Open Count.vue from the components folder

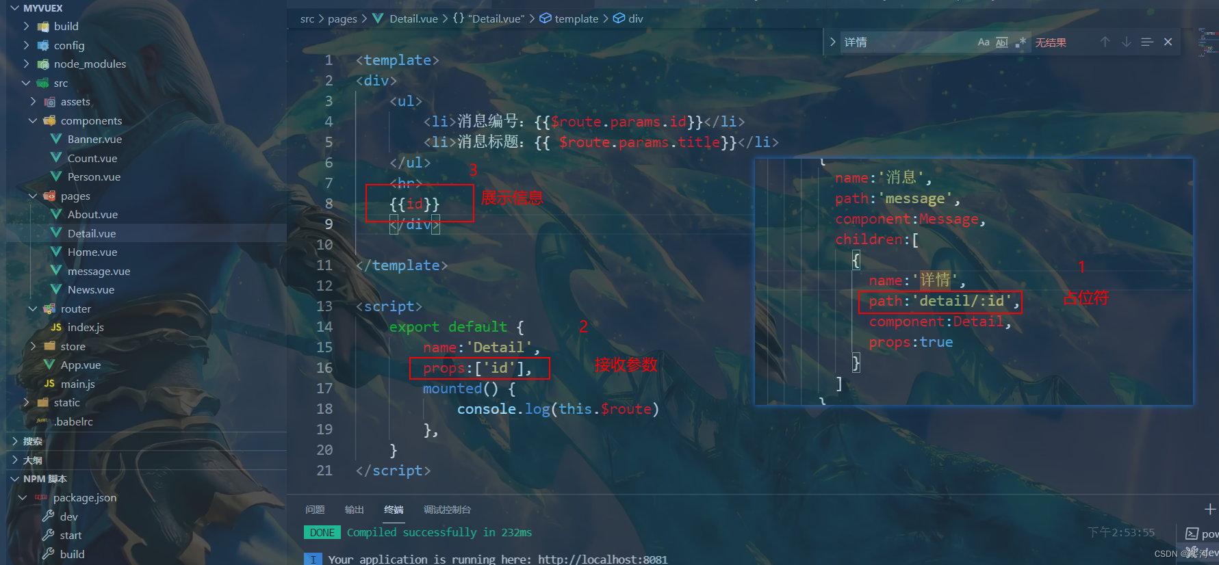[92, 158]
